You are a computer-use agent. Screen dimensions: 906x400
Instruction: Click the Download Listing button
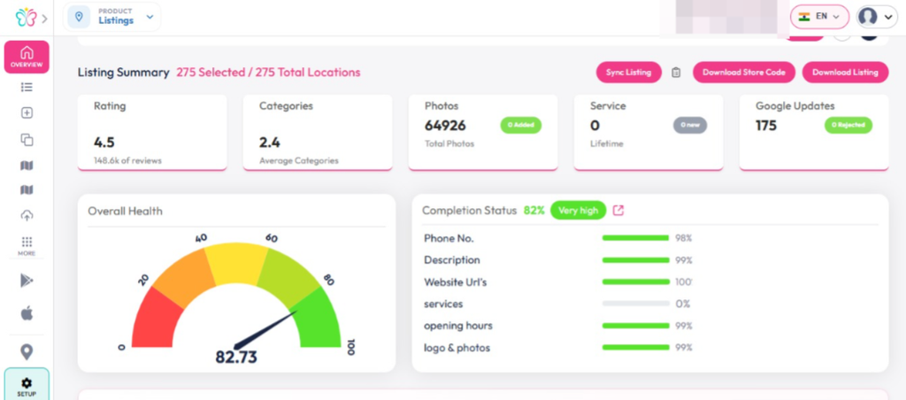pyautogui.click(x=845, y=73)
